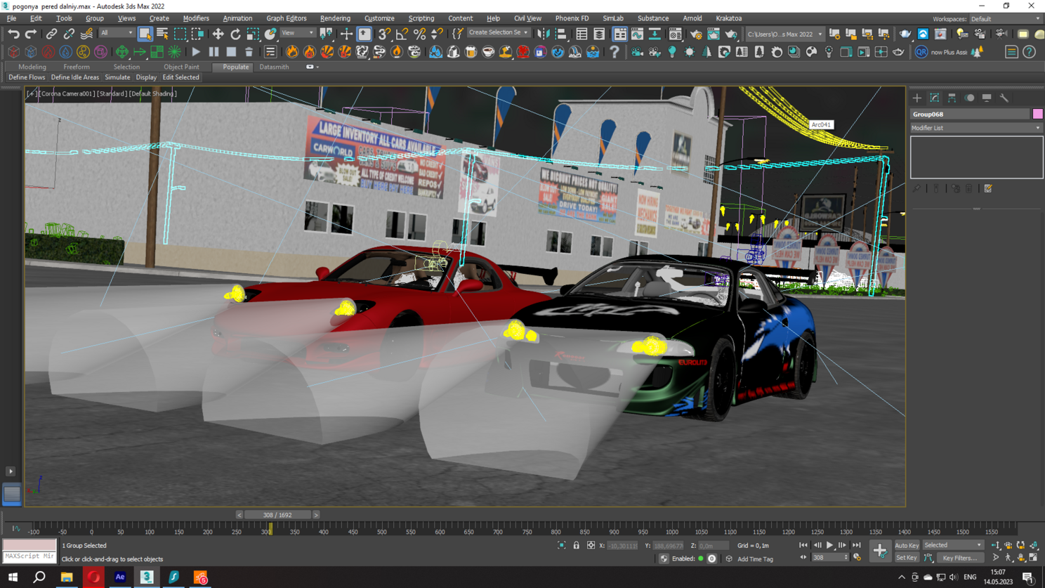This screenshot has width=1045, height=588.
Task: Open the Modifier List dropdown
Action: coord(975,128)
